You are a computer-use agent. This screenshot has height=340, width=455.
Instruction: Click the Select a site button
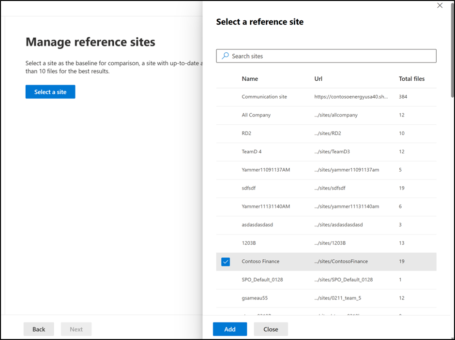(50, 92)
